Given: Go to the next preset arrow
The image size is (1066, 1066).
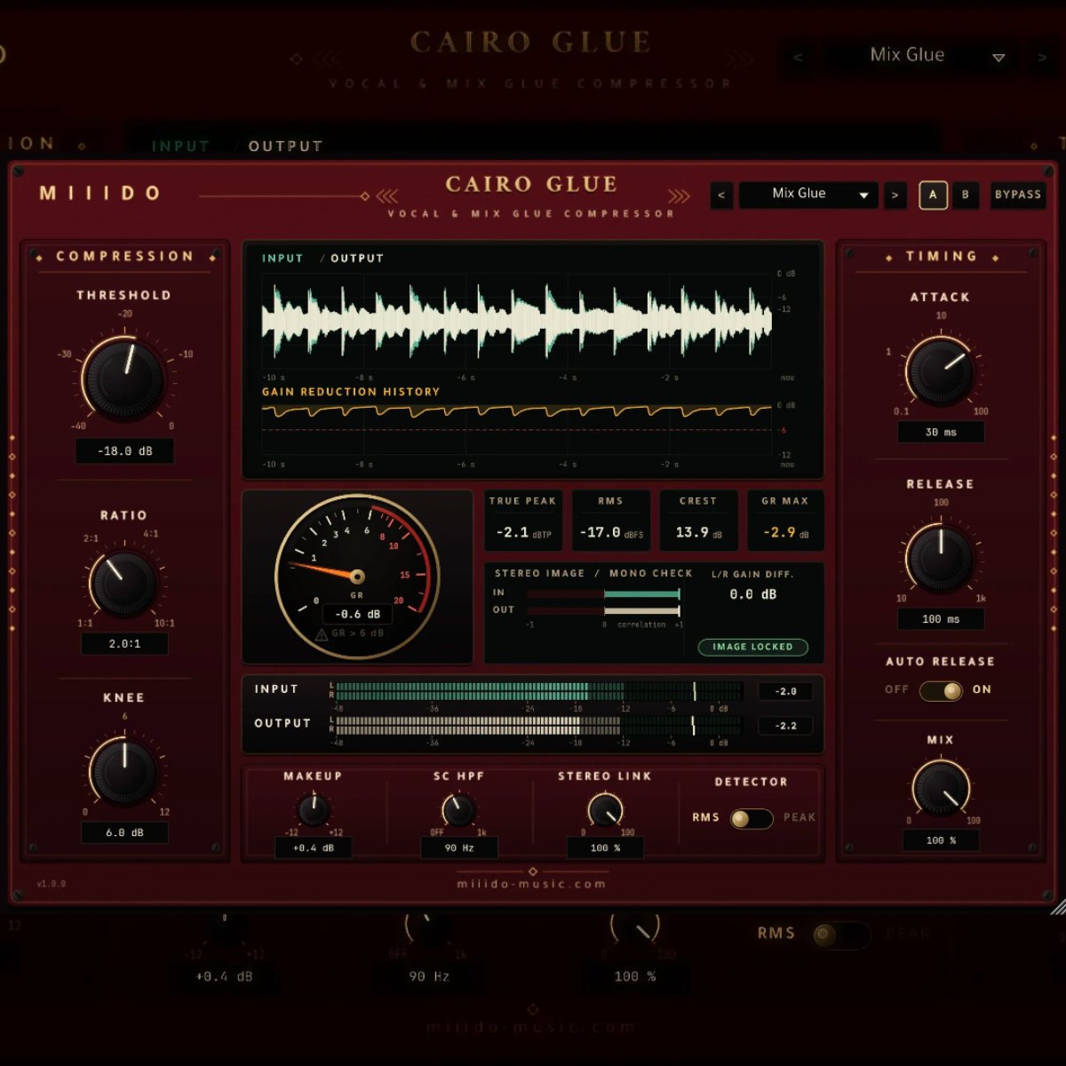Looking at the screenshot, I should (895, 195).
